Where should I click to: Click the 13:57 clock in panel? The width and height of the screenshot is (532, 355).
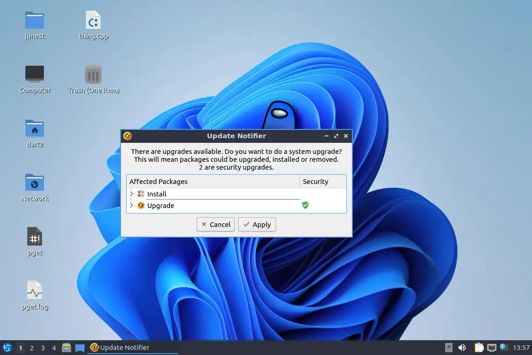(x=521, y=348)
